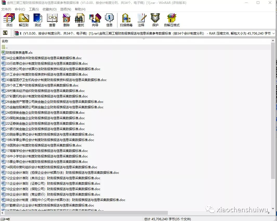Open the 收藏夹(O) menu

(49, 9)
